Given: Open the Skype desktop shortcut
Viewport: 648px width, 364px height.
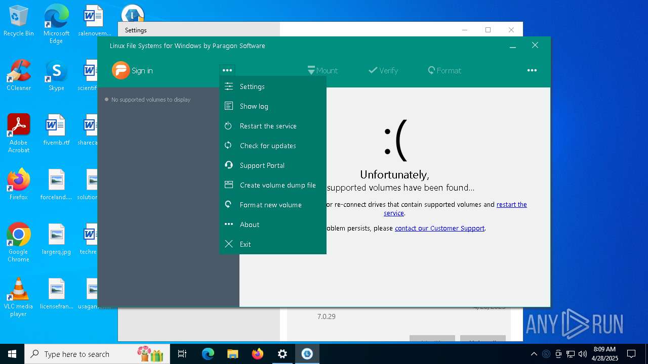Looking at the screenshot, I should [56, 76].
